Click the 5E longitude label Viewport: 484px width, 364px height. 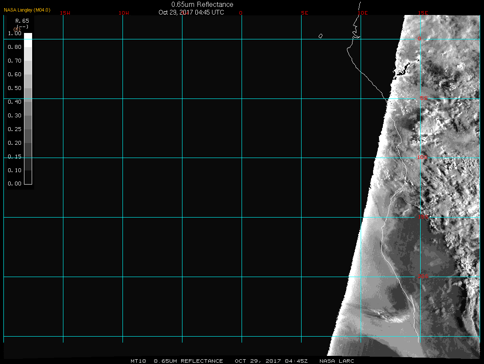tap(305, 13)
